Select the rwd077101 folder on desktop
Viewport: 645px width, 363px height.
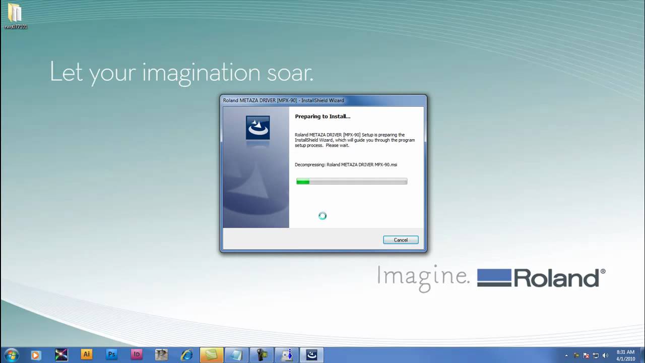[16, 16]
